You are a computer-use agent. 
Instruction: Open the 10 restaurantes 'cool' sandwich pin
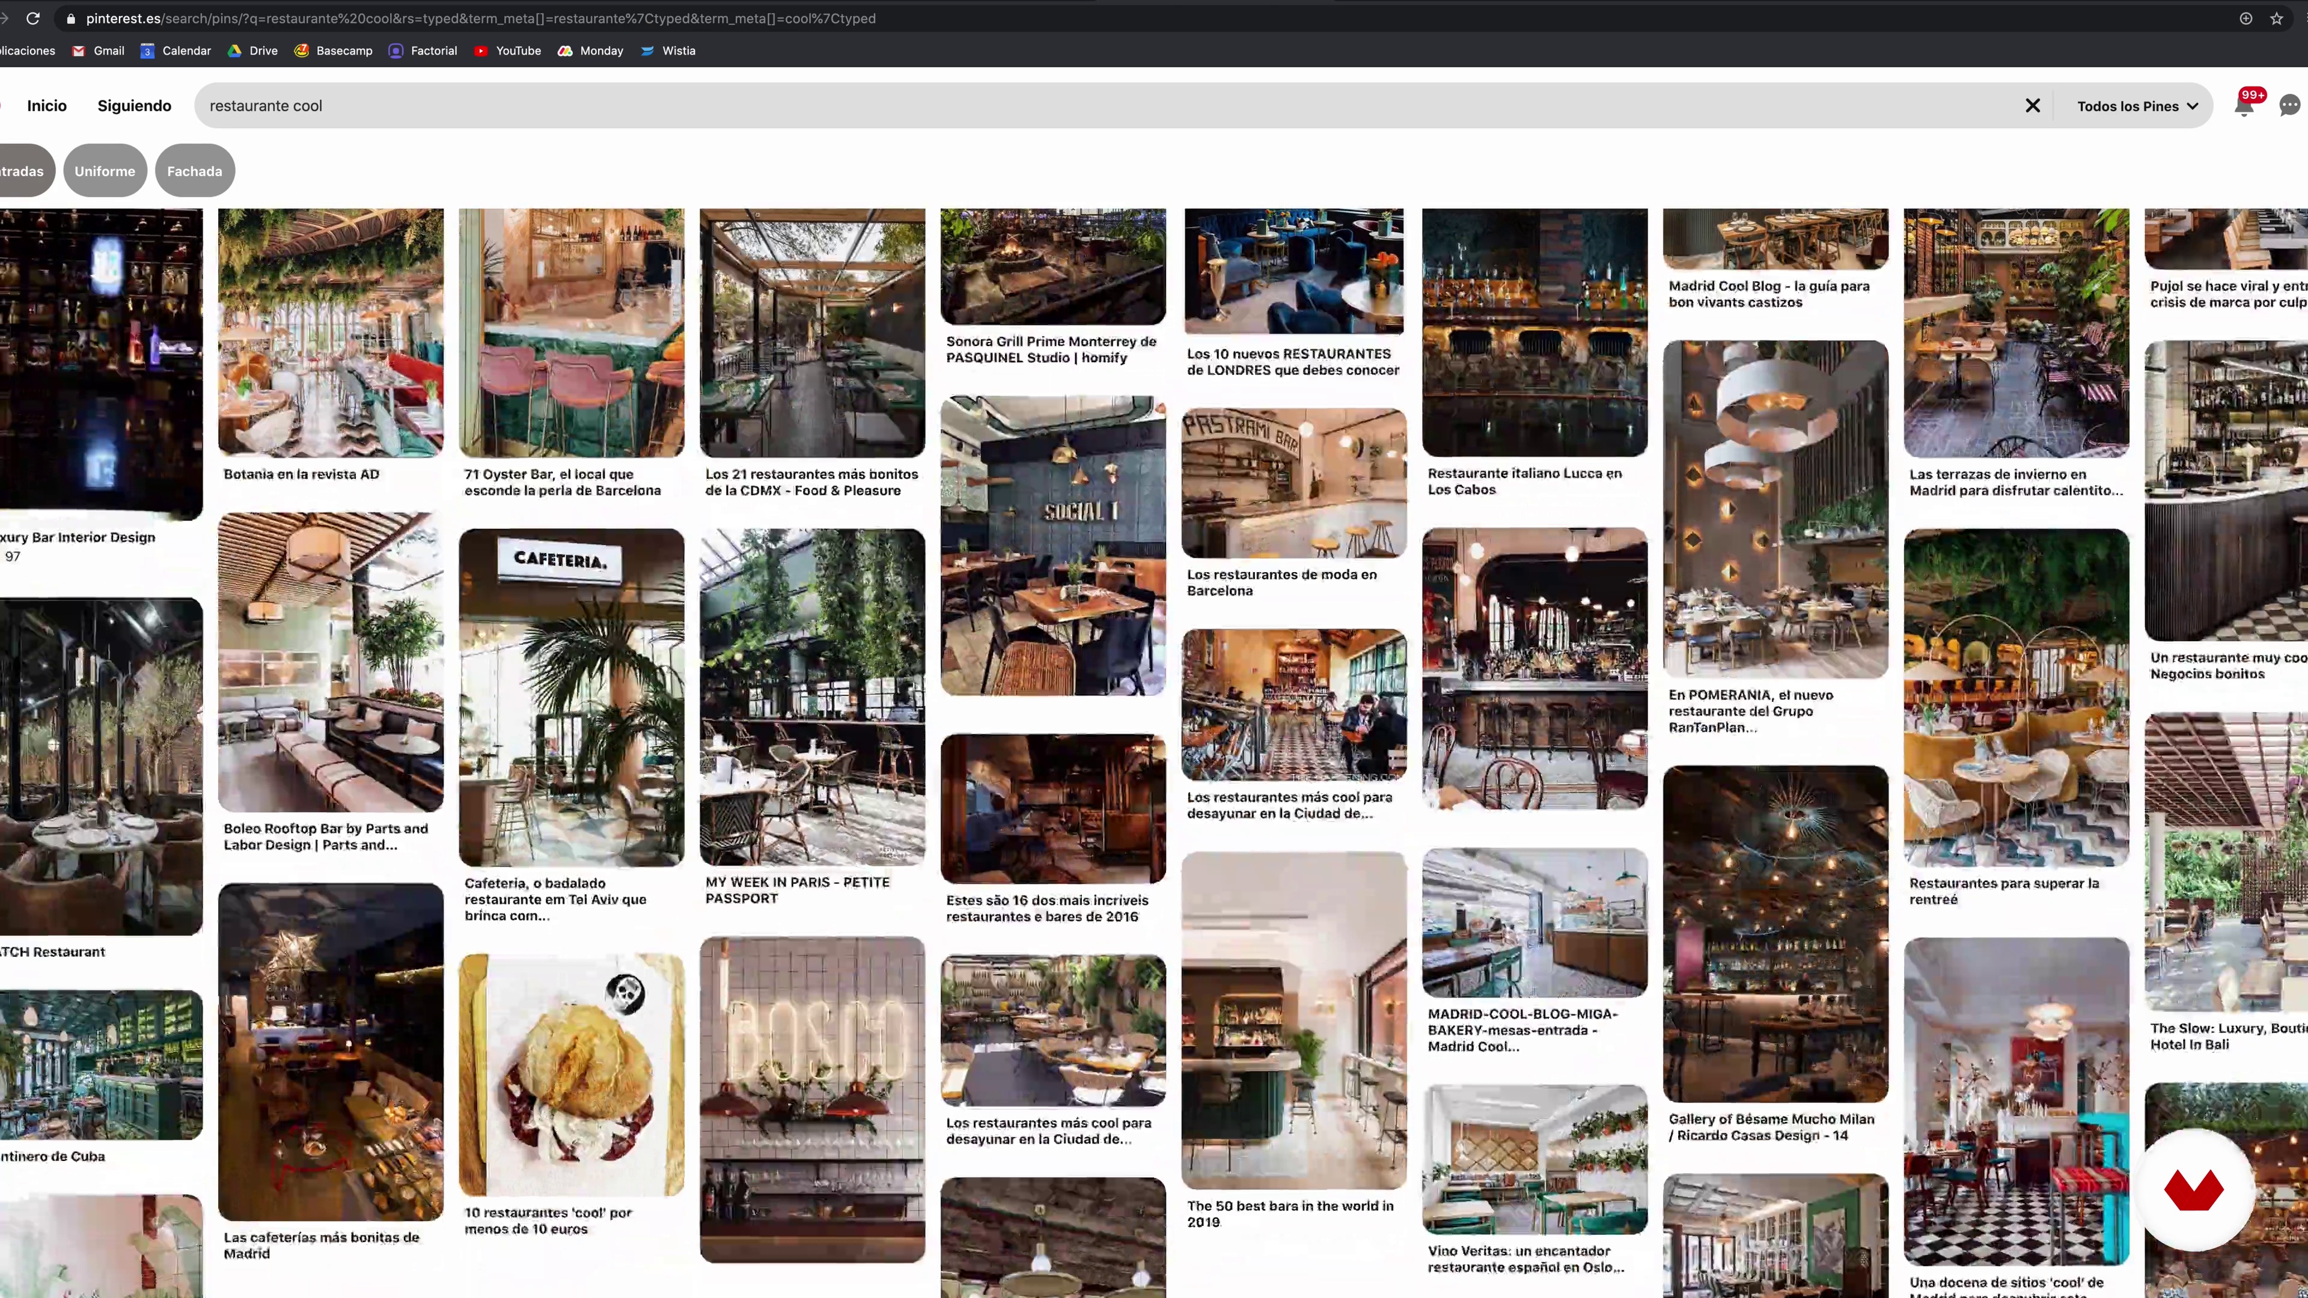pyautogui.click(x=572, y=1075)
